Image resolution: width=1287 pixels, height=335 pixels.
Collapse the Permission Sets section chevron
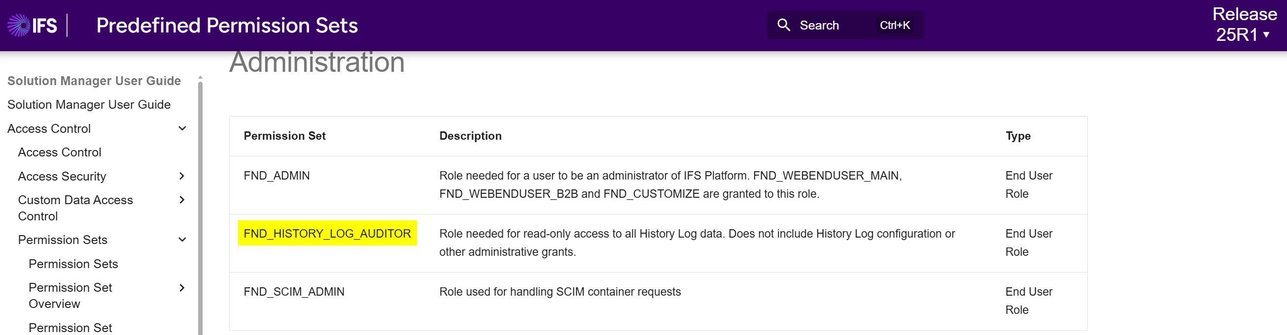point(182,240)
